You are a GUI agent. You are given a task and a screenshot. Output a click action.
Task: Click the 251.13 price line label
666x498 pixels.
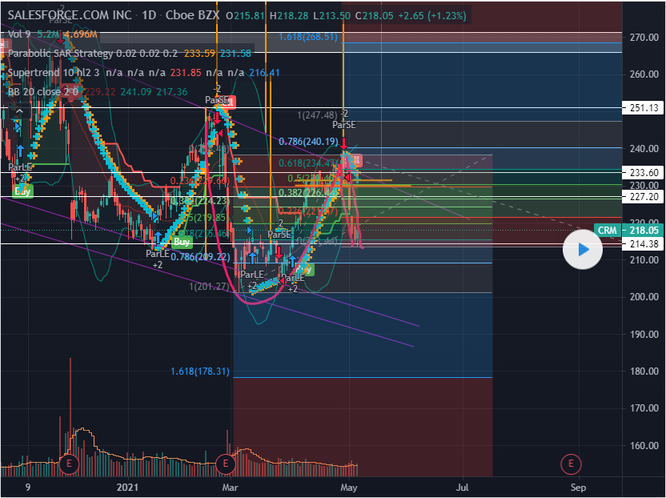point(644,107)
